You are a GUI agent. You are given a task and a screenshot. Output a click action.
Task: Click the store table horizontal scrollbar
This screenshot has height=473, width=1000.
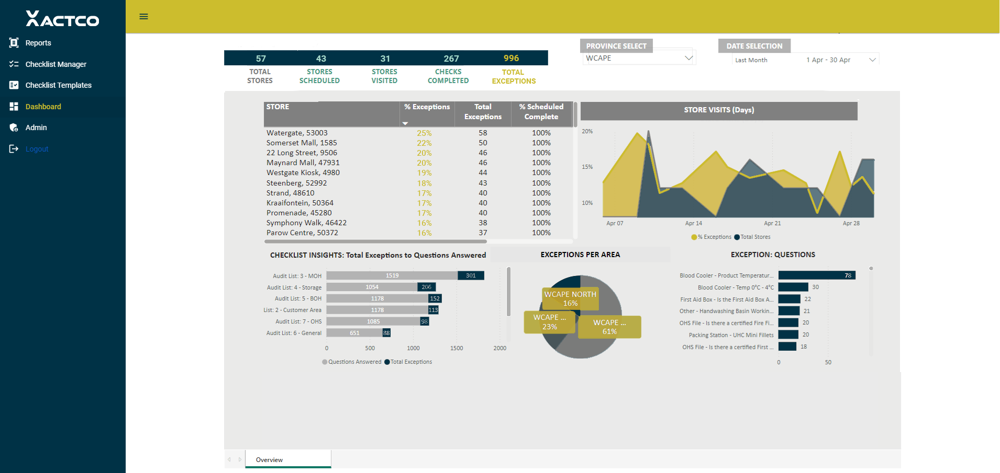[x=375, y=241]
